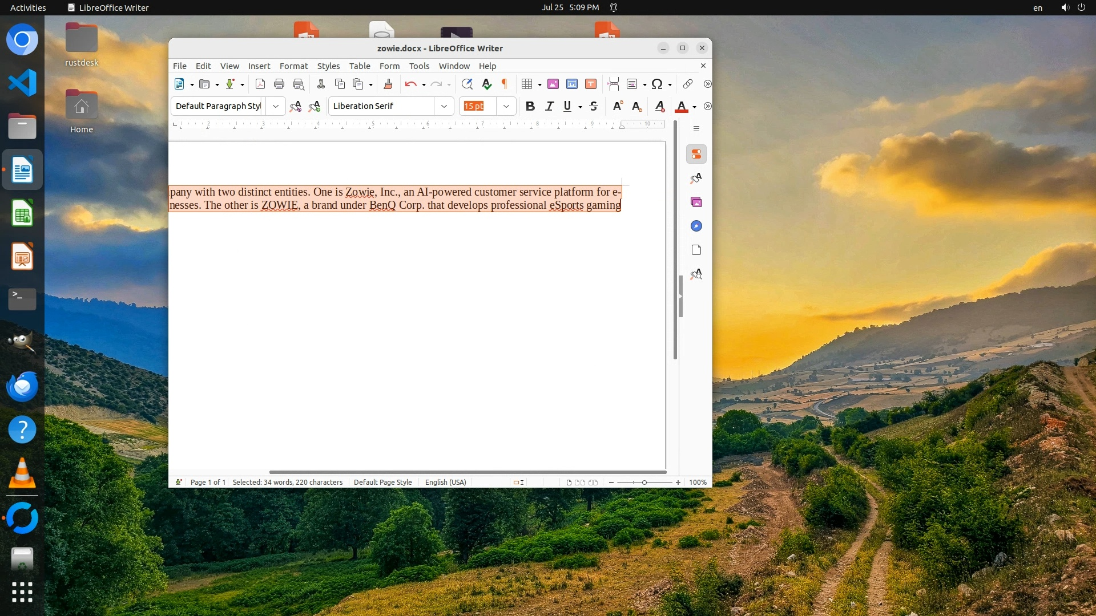Expand the font size dropdown
The image size is (1096, 616).
tap(506, 106)
